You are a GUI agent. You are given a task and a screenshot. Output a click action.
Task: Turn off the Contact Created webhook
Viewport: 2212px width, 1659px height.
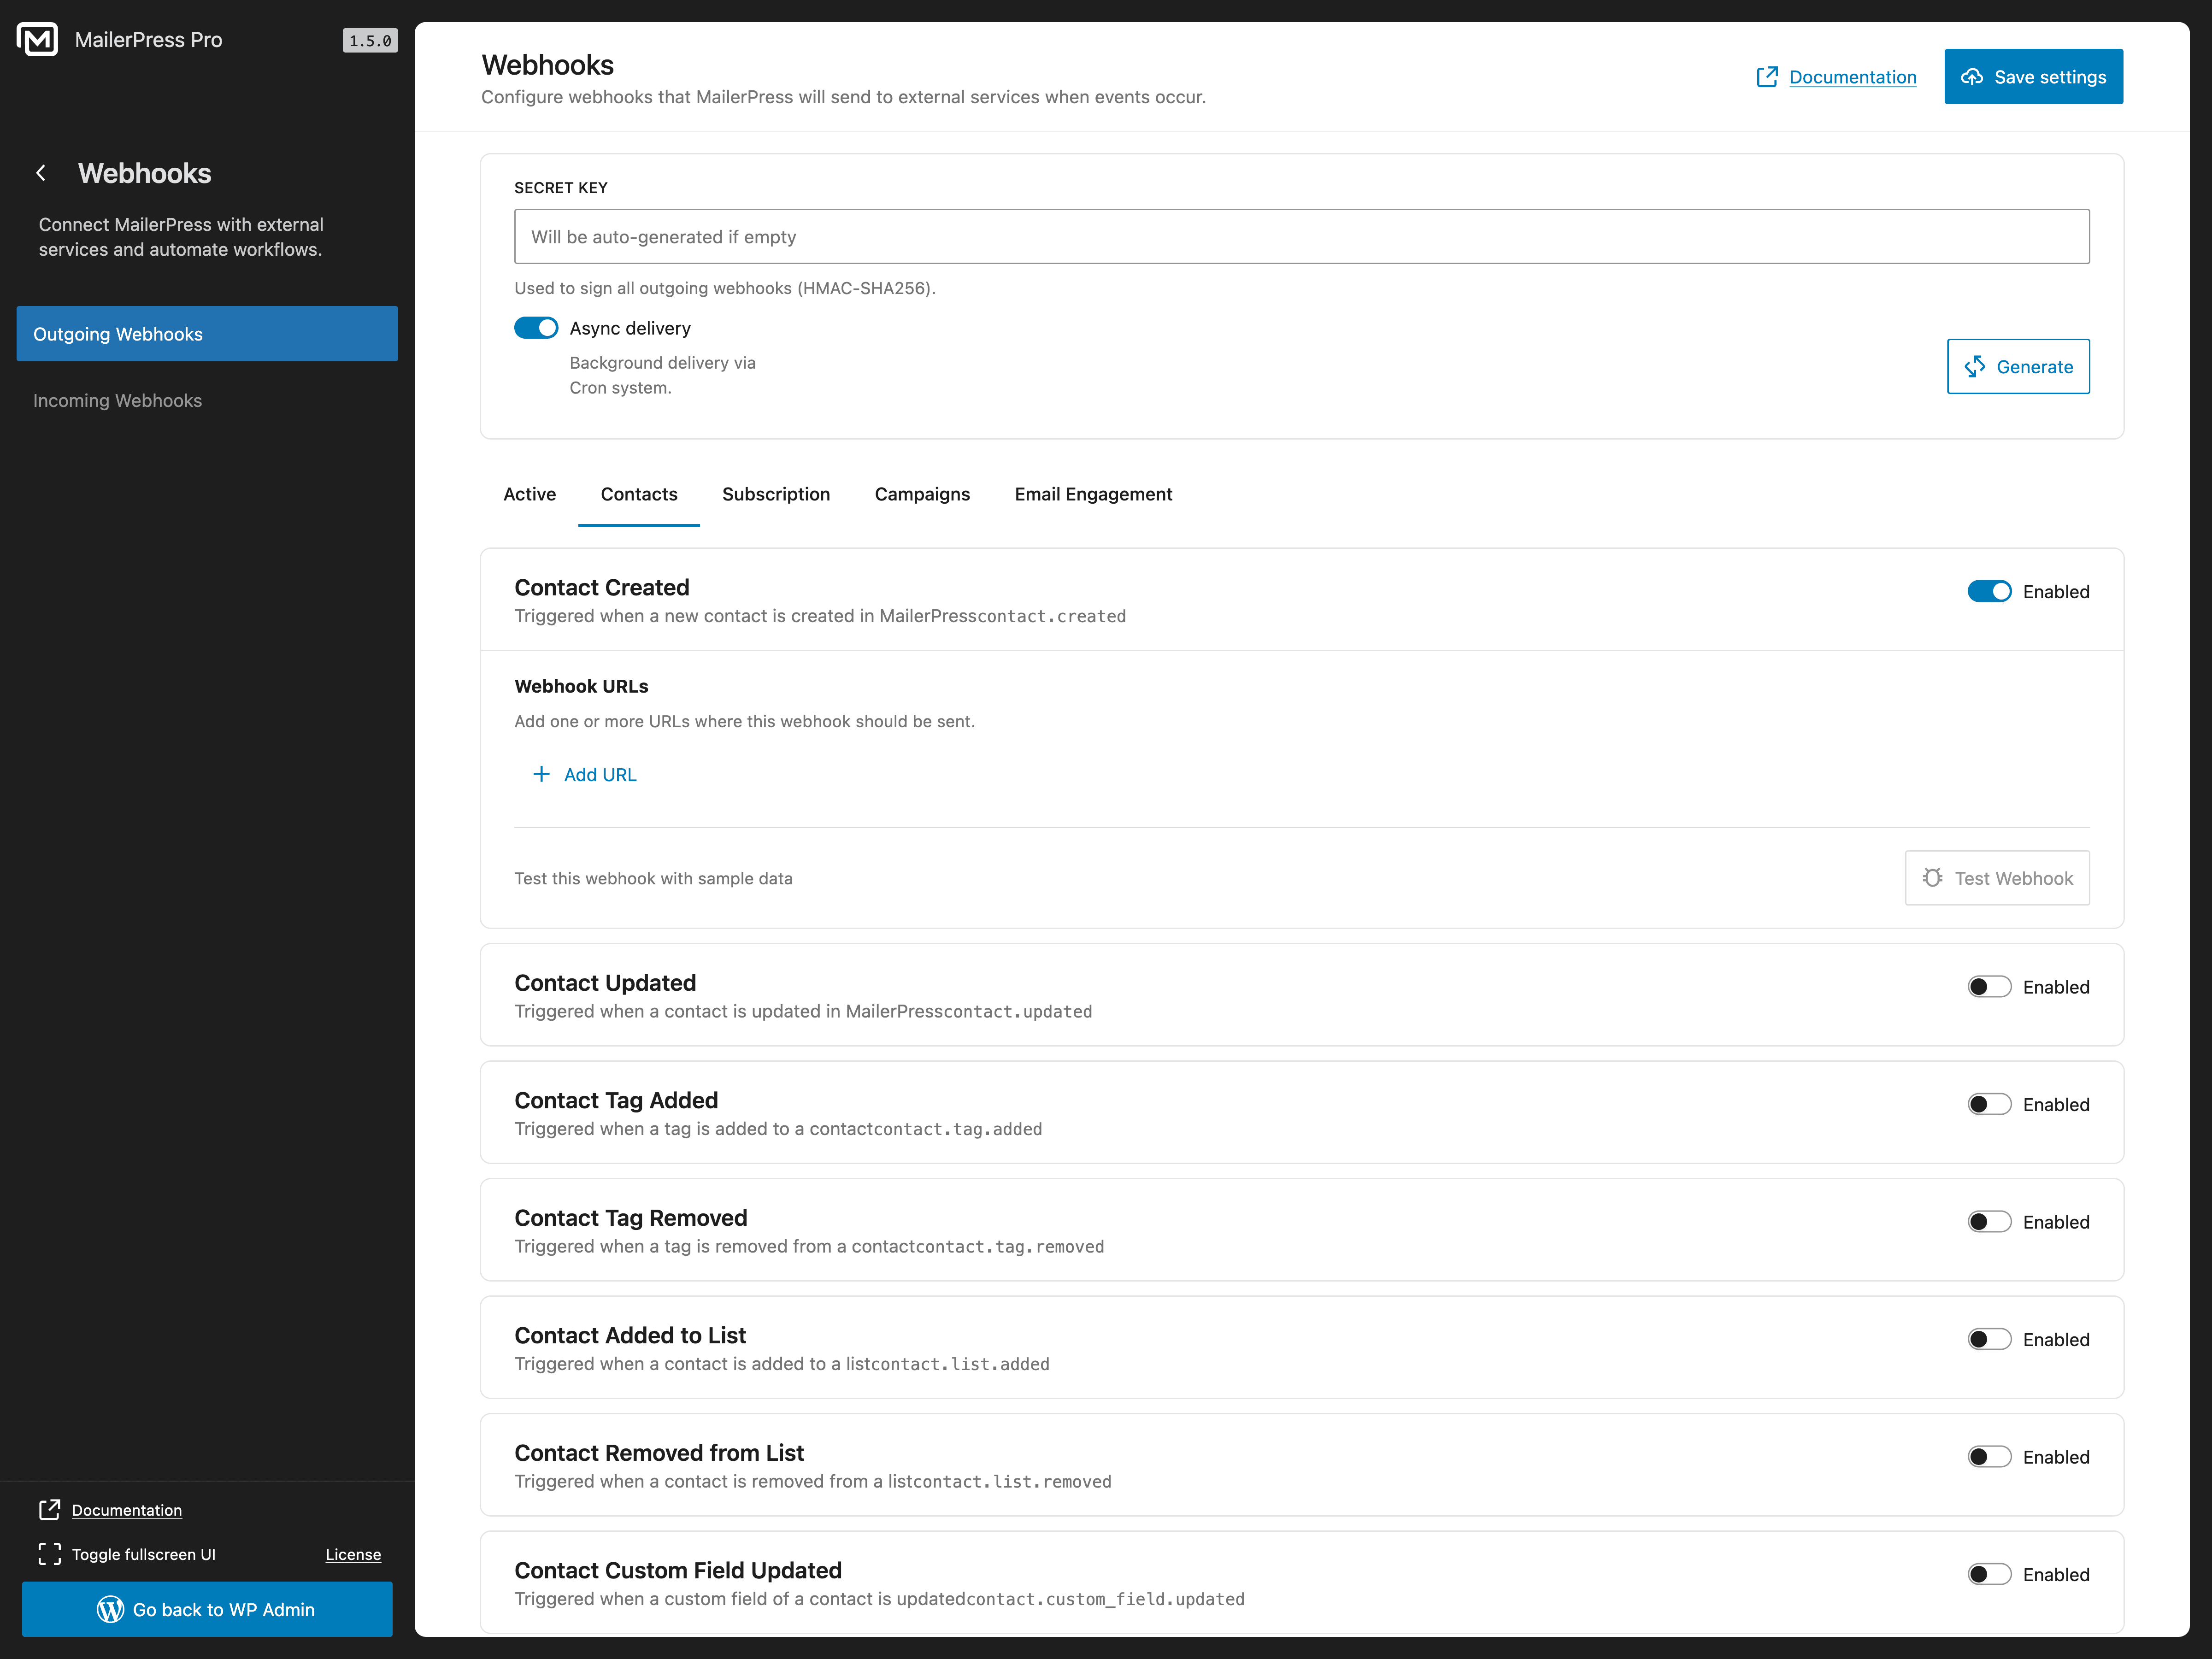tap(1990, 591)
